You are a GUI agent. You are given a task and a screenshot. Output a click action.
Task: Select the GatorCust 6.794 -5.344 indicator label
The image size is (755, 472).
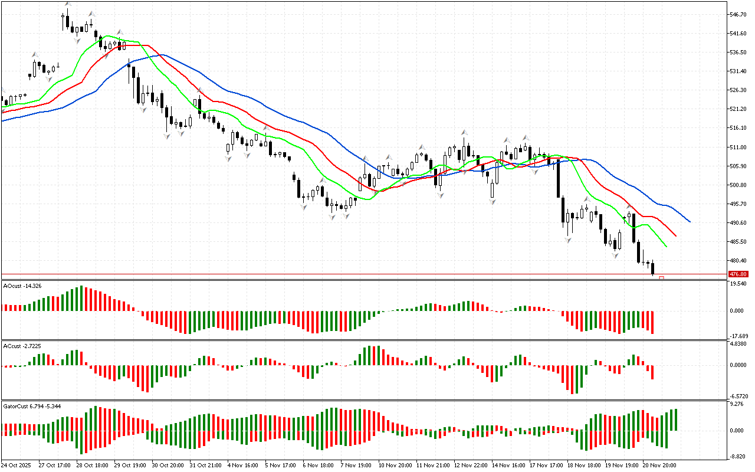pyautogui.click(x=31, y=407)
